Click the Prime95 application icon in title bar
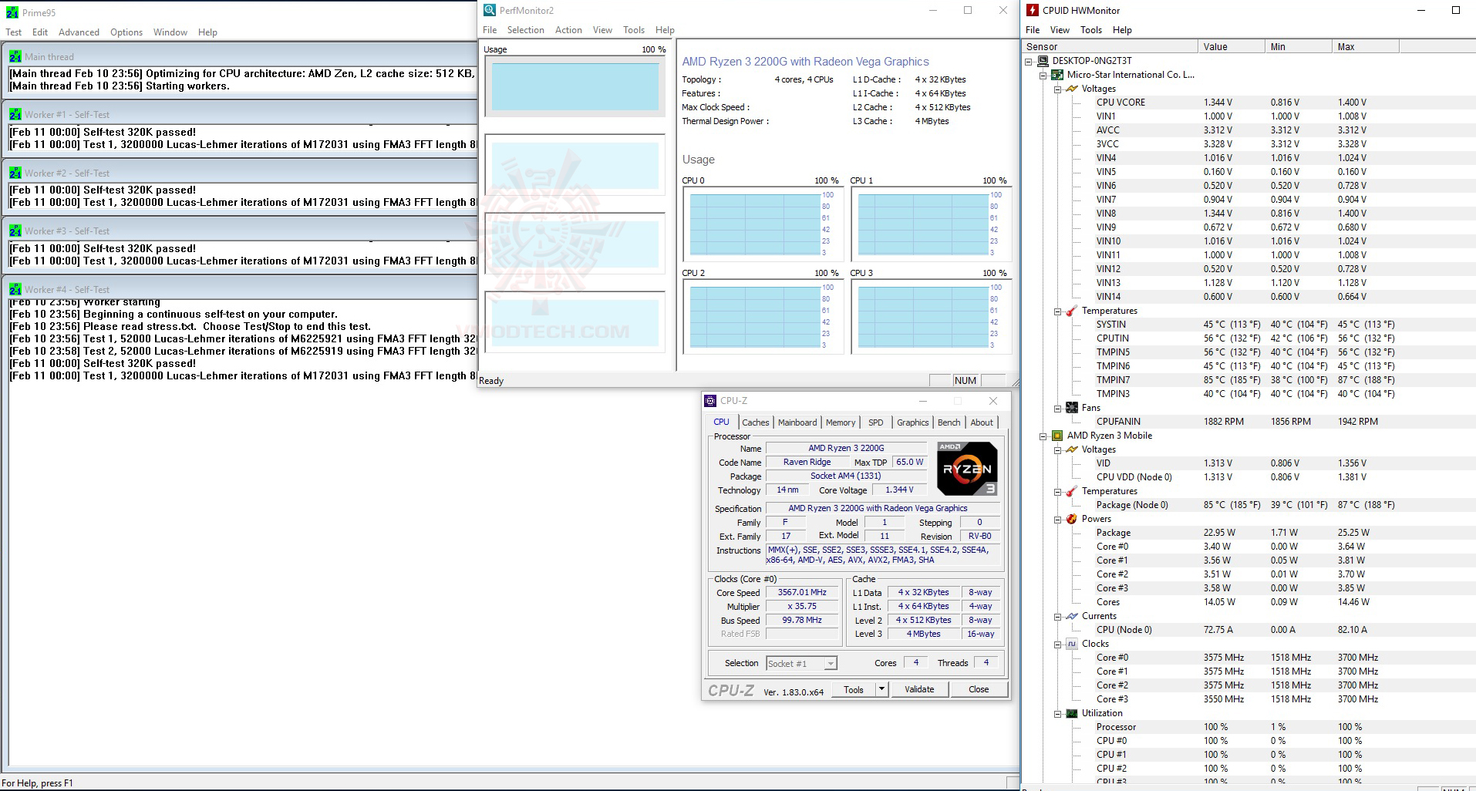The height and width of the screenshot is (791, 1476). point(12,12)
